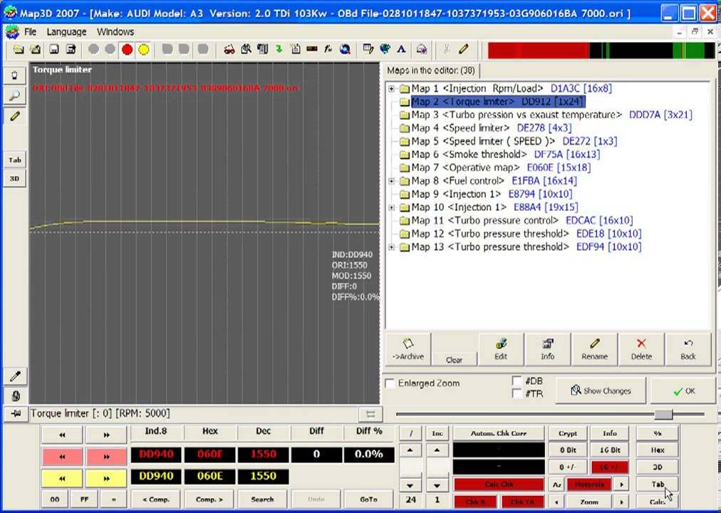The image size is (721, 513).
Task: Select Map 6 Smoke threshold entry
Action: tap(499, 155)
